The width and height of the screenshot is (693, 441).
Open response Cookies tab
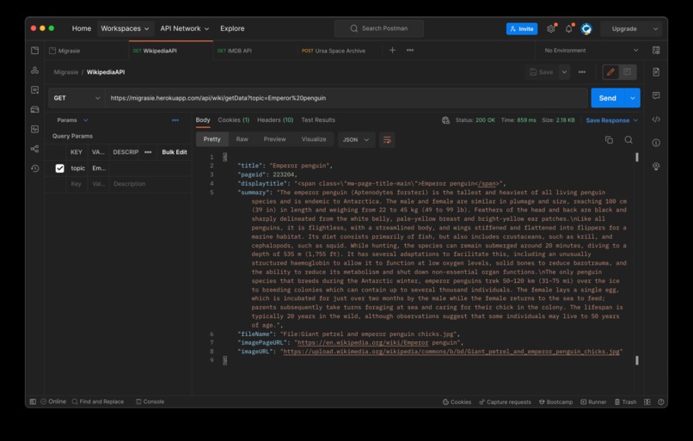(233, 120)
